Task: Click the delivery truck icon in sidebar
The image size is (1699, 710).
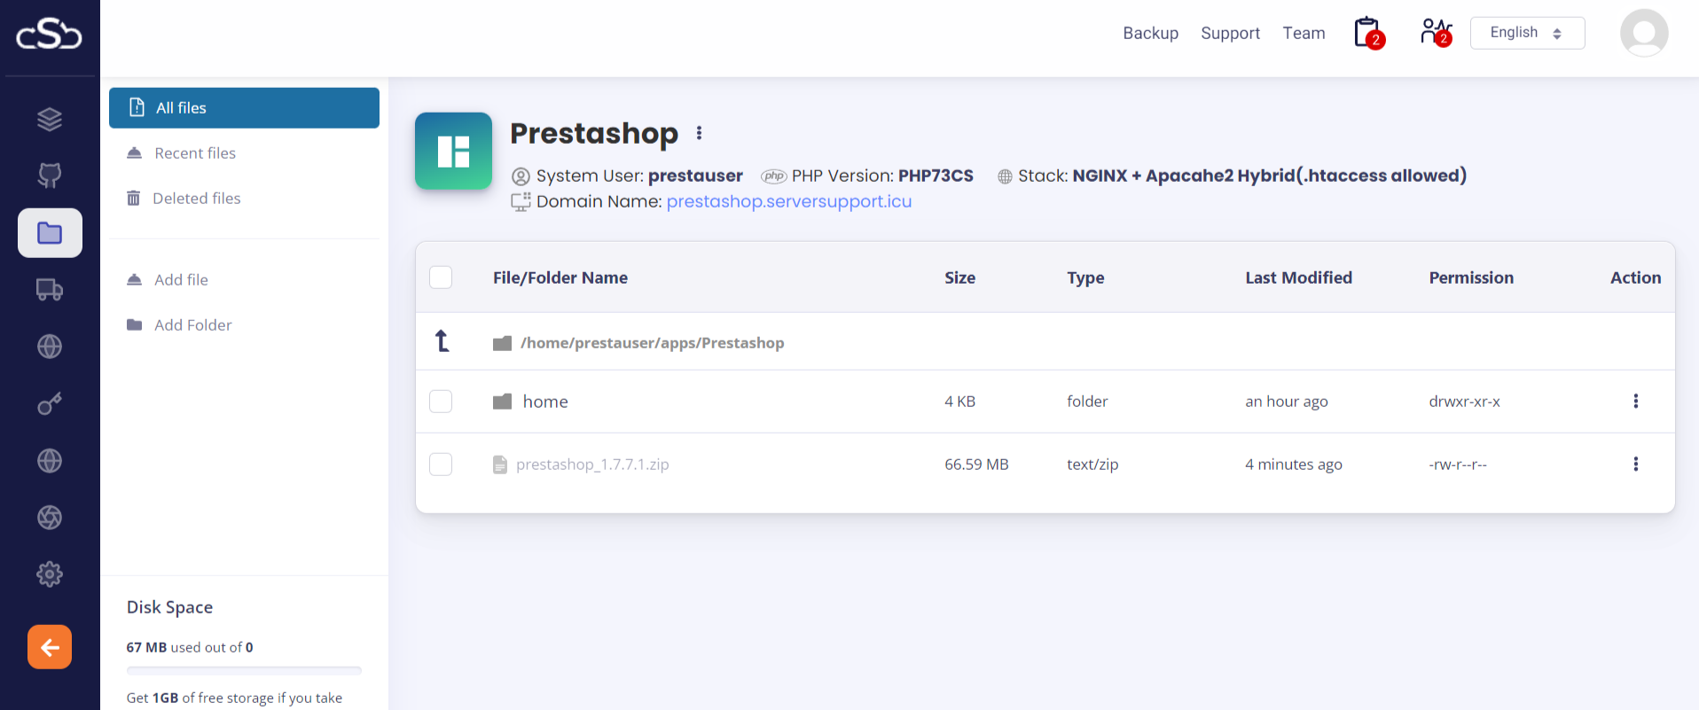Action: [x=50, y=290]
